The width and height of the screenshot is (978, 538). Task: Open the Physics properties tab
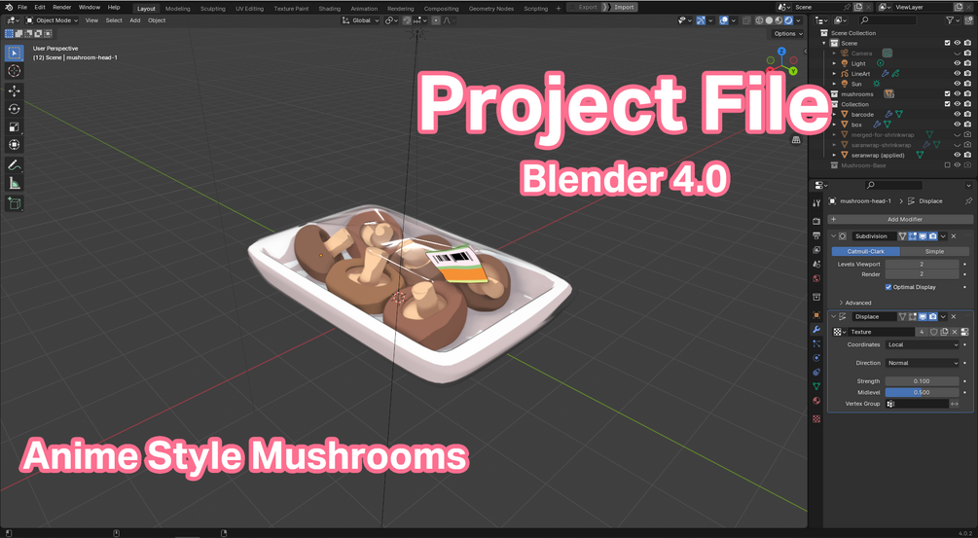pyautogui.click(x=816, y=358)
